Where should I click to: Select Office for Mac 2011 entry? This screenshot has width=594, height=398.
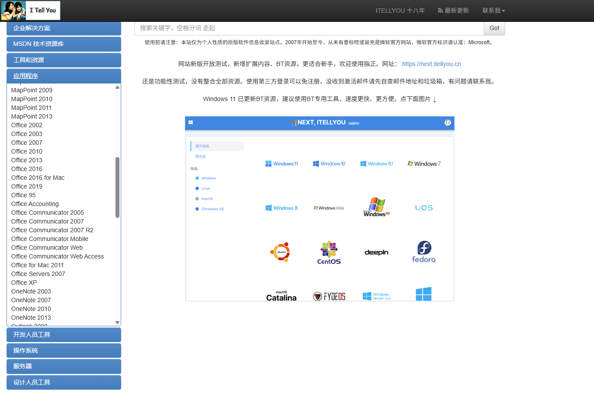click(37, 265)
